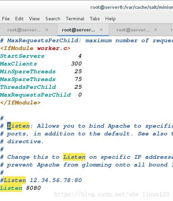The image size is (173, 201).
Task: Click the active 'Listen' directive before 8080
Action: coord(11,188)
